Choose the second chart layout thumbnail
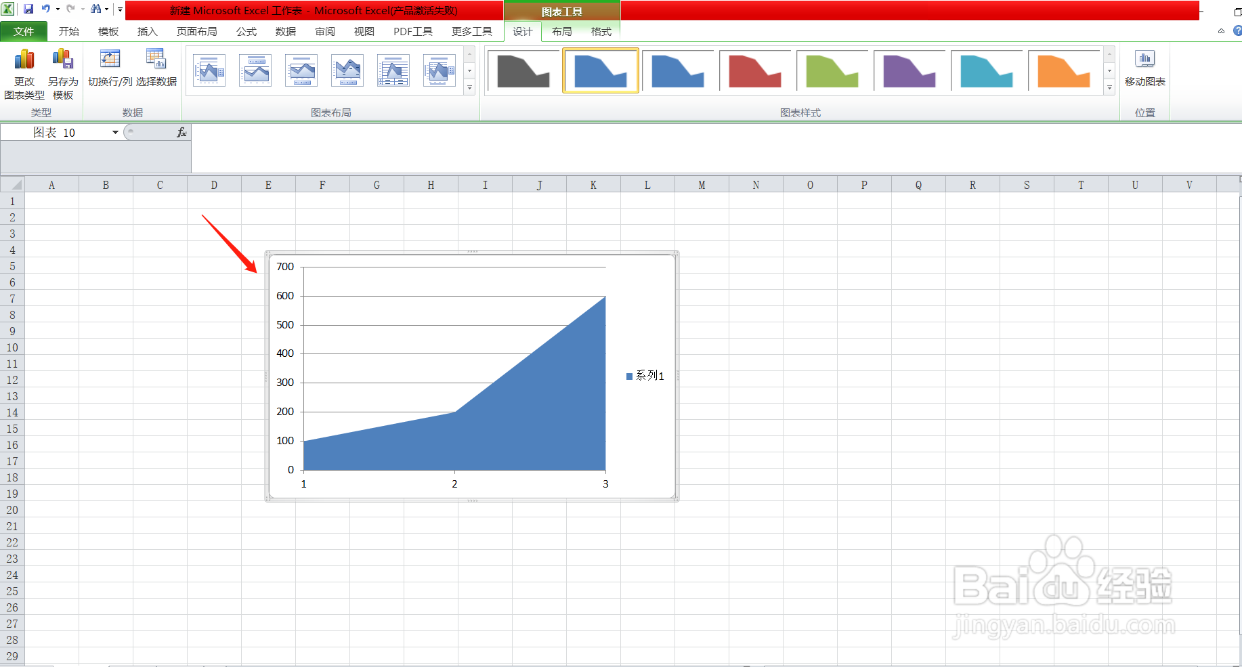 (255, 70)
